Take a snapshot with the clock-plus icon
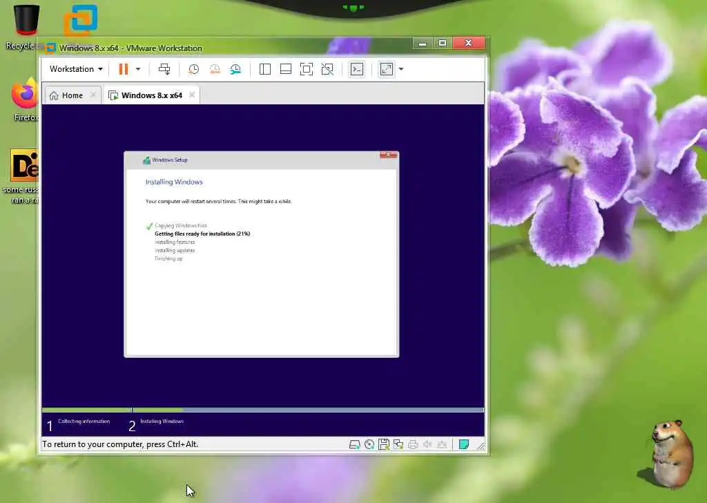This screenshot has width=707, height=503. (194, 69)
